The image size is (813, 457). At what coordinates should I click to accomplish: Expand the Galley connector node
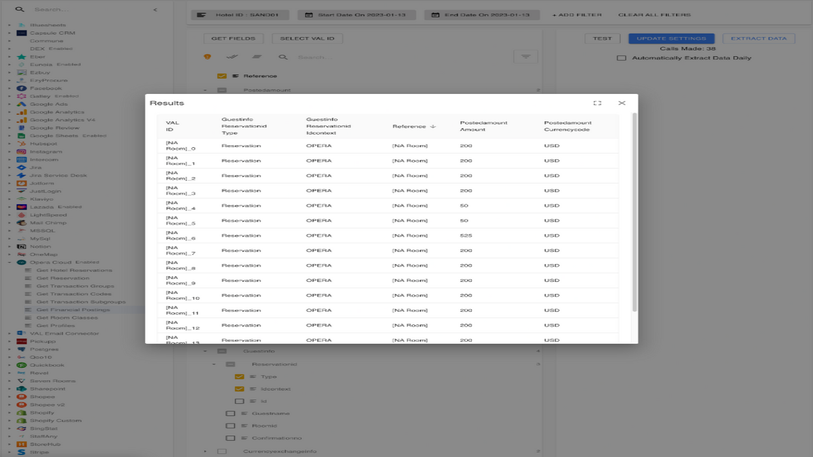10,96
